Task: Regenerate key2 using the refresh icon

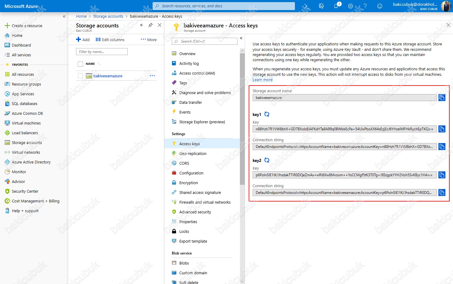Action: pyautogui.click(x=267, y=160)
